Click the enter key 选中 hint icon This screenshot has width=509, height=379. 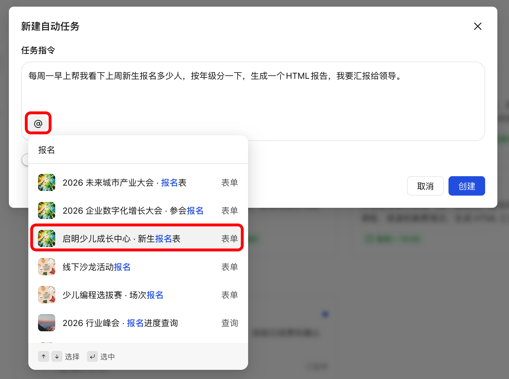[92, 357]
